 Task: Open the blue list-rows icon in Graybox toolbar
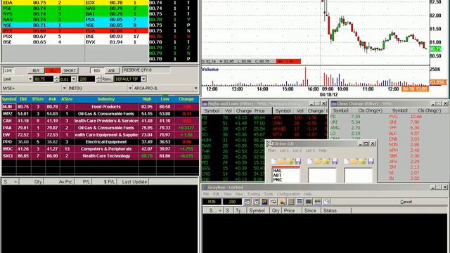pos(300,202)
